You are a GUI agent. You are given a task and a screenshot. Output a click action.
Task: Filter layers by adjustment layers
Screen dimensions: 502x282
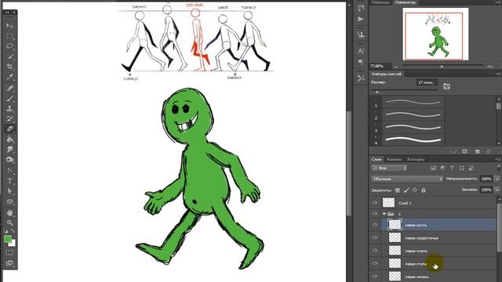coord(442,168)
